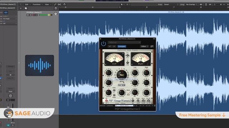This screenshot has height=128, width=229.
Task: Click the High Freq knob
Action: coord(146,82)
